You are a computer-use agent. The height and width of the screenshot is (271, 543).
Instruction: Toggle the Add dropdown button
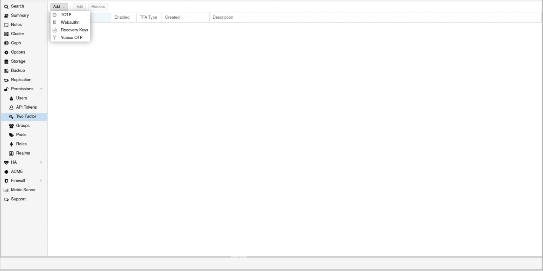point(59,7)
